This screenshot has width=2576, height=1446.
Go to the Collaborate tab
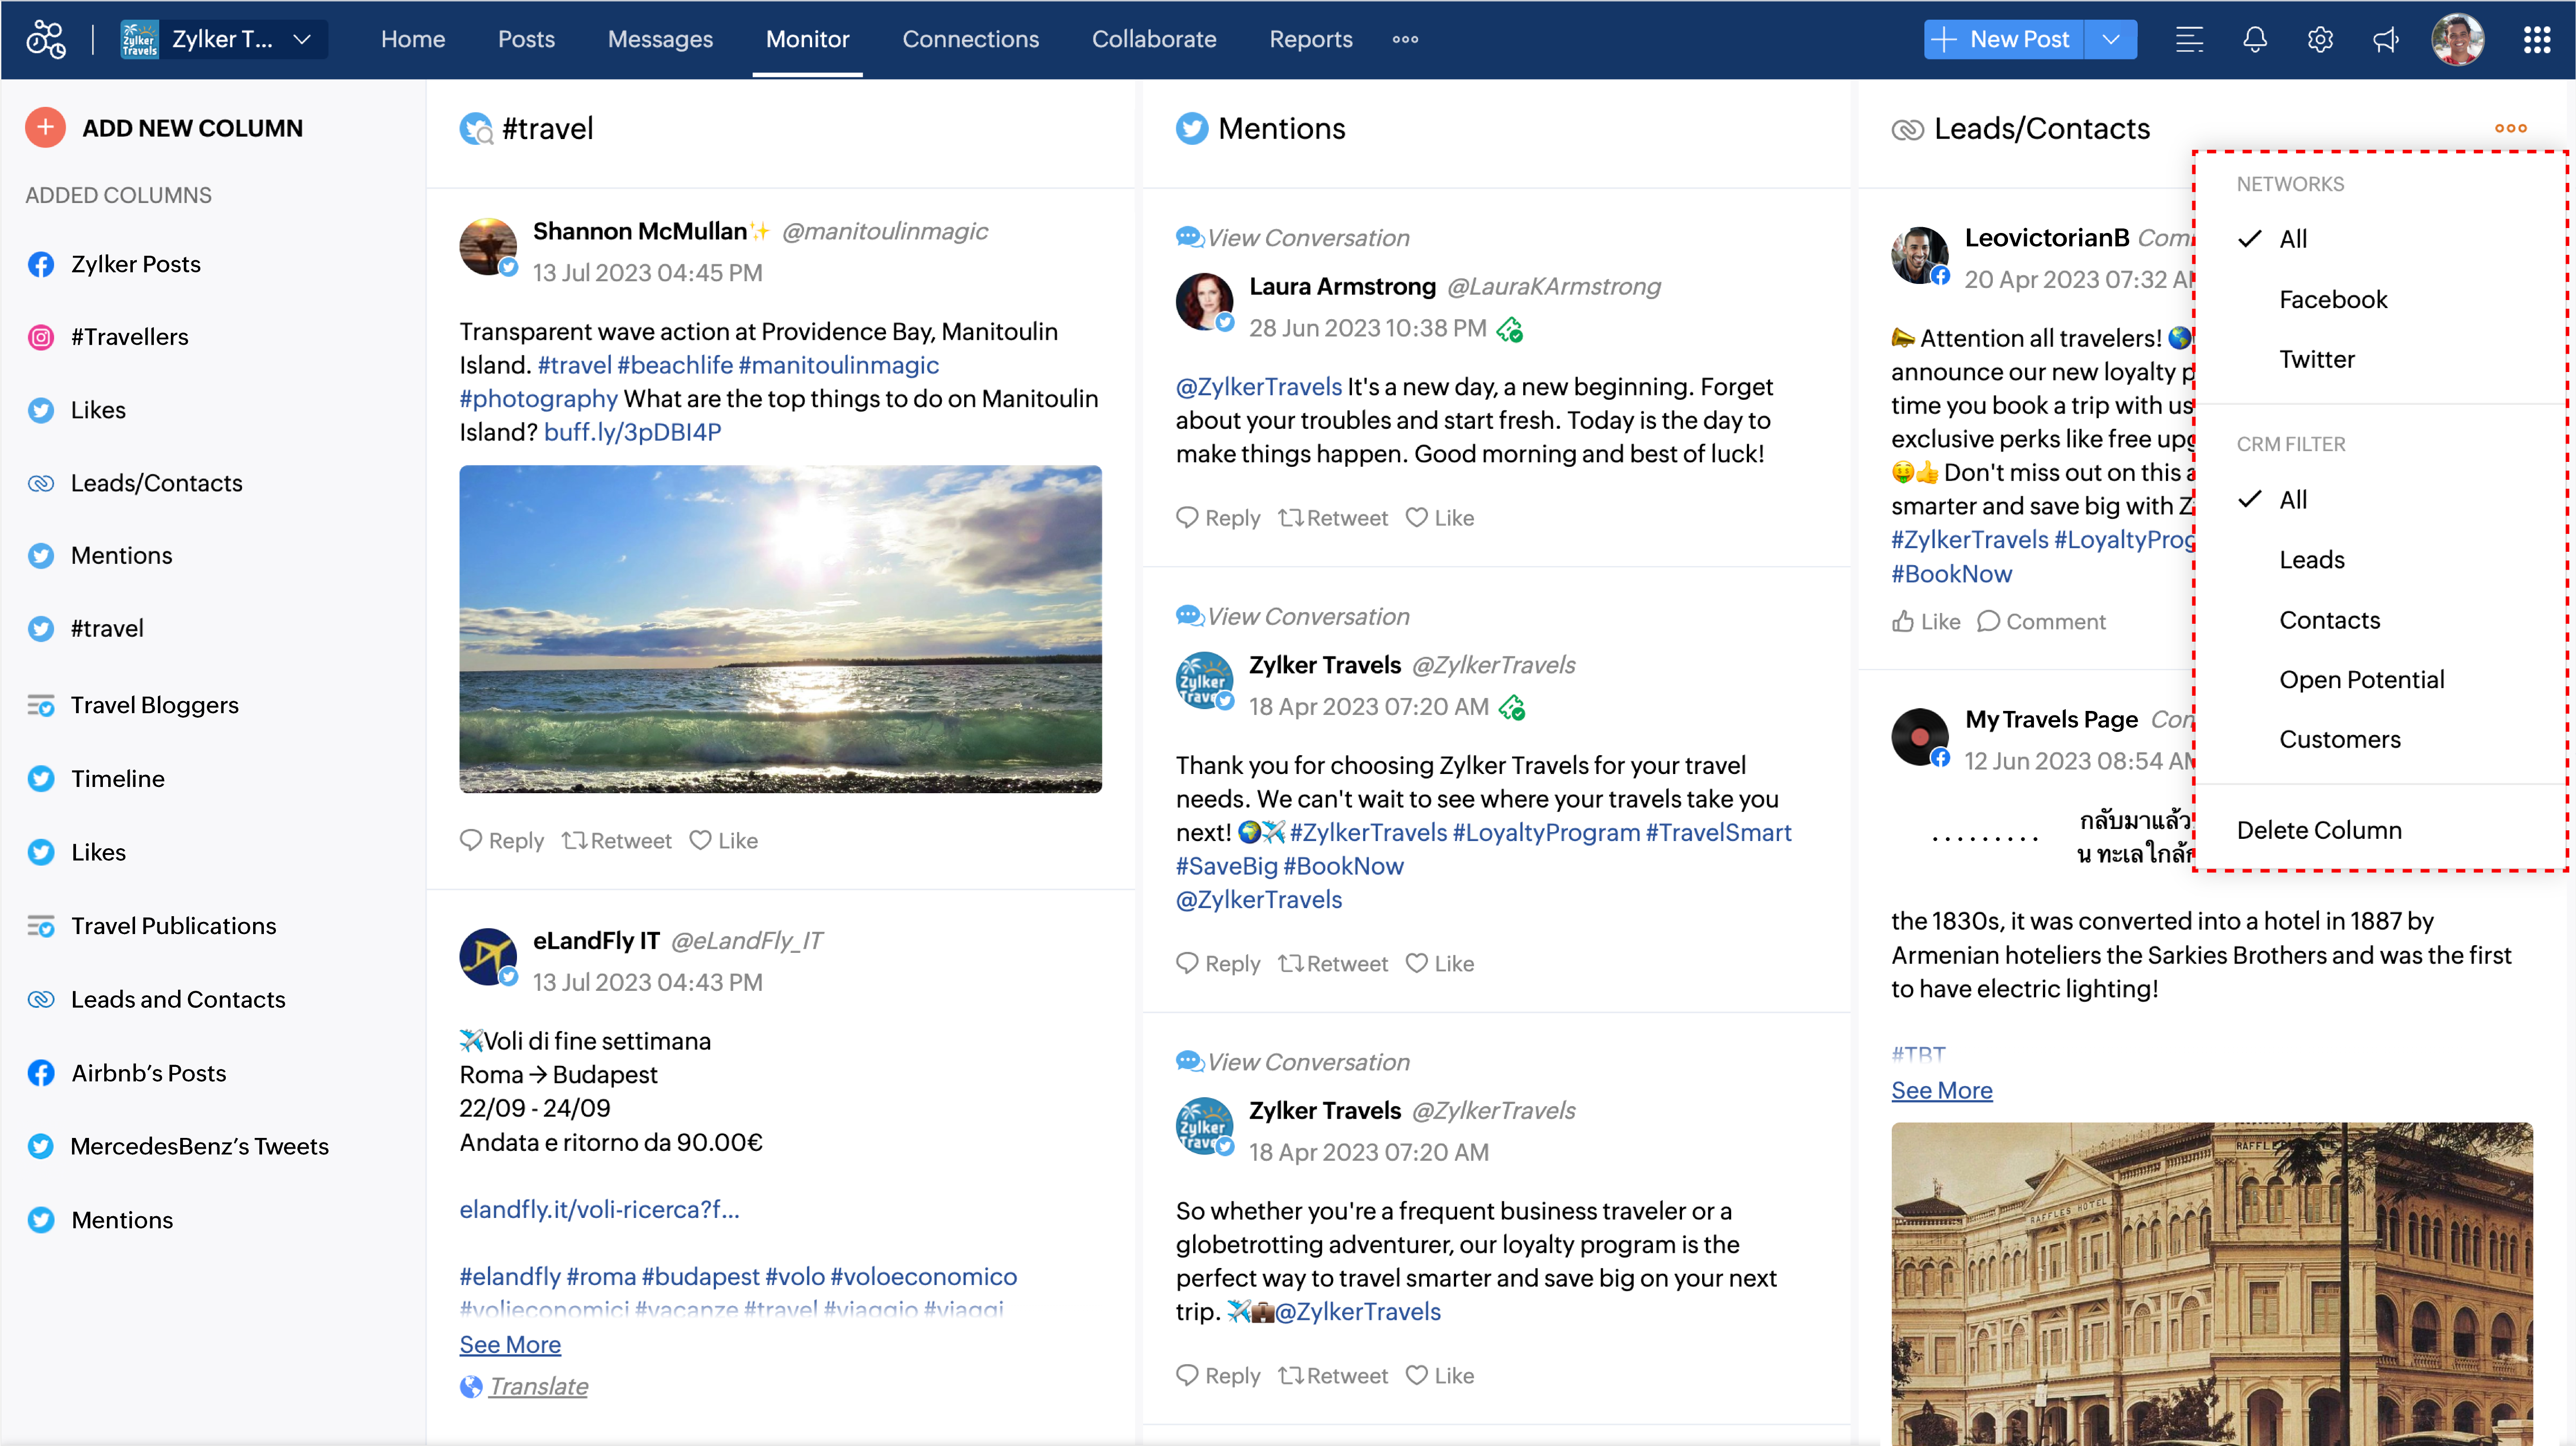[x=1154, y=39]
